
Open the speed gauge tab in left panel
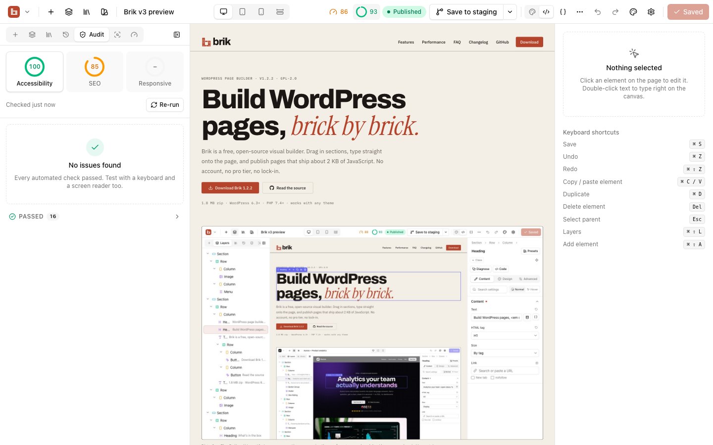(x=134, y=35)
